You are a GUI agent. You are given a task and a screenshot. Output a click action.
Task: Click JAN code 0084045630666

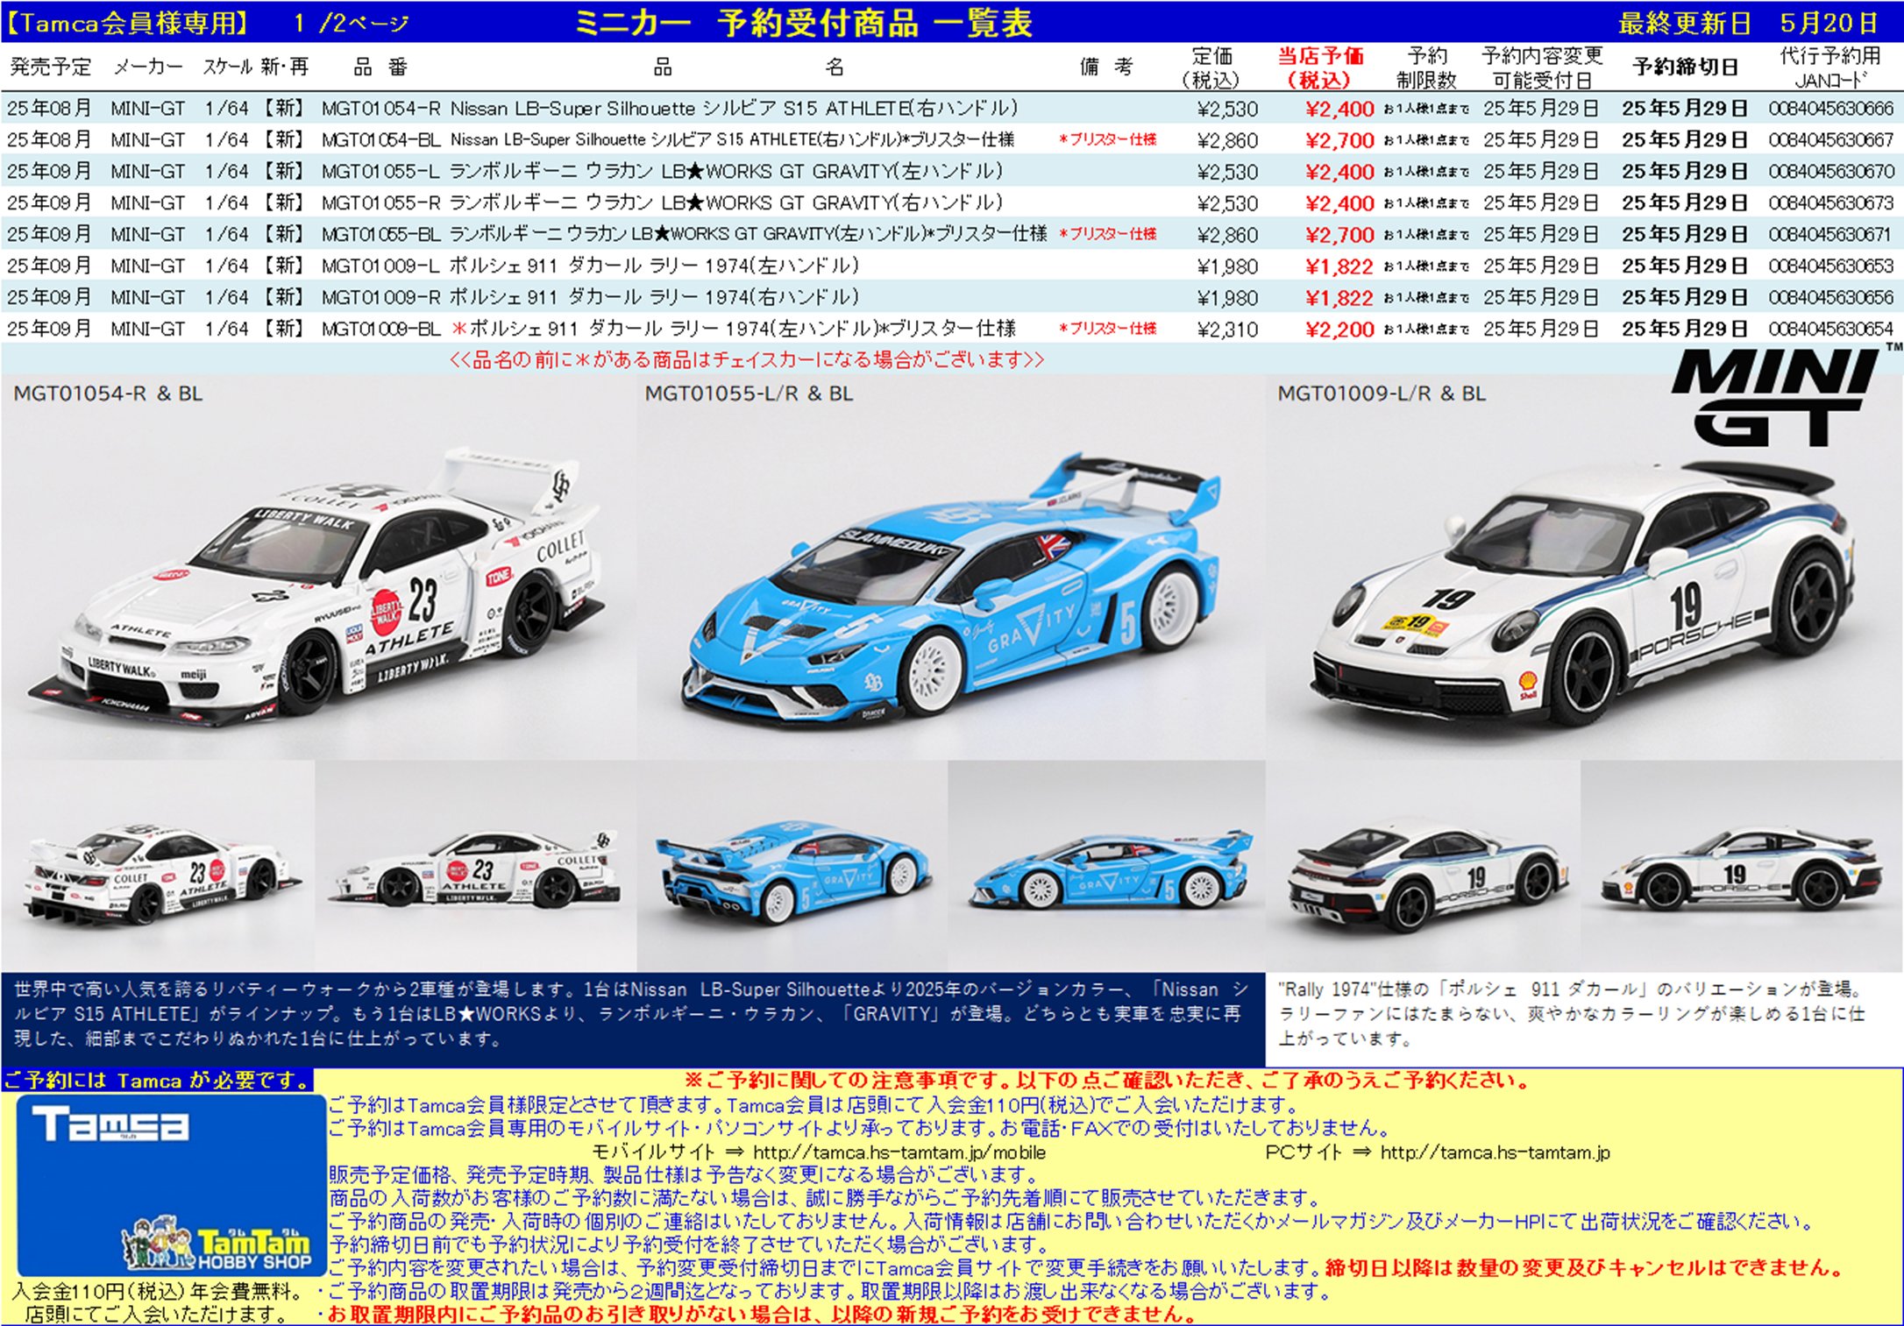(x=1831, y=109)
